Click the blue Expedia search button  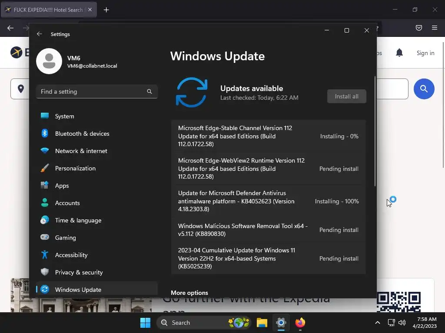424,89
